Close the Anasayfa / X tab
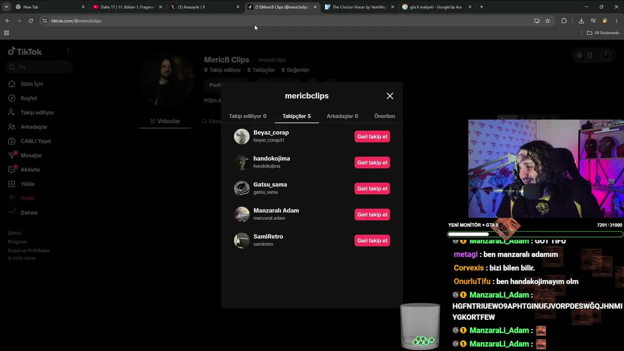The height and width of the screenshot is (351, 624). pyautogui.click(x=238, y=7)
